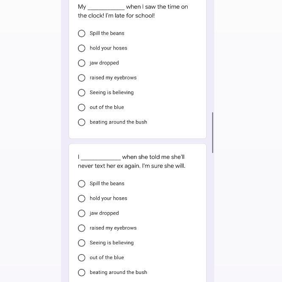Image resolution: width=282 pixels, height=282 pixels.
Task: Pick 'jaw dropped' in the late-for-school question
Action: click(x=82, y=63)
